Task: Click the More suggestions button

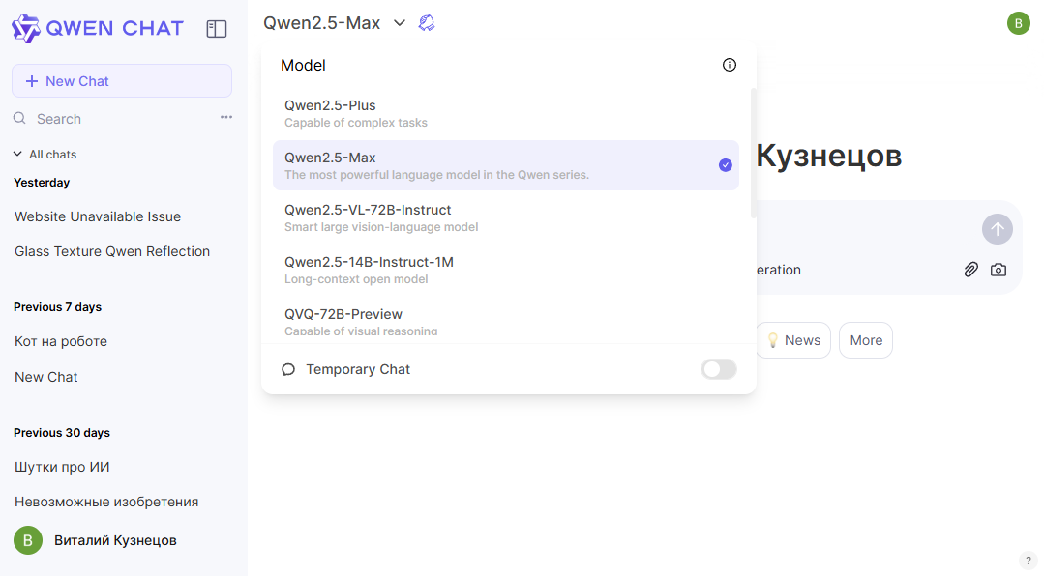Action: pyautogui.click(x=866, y=340)
